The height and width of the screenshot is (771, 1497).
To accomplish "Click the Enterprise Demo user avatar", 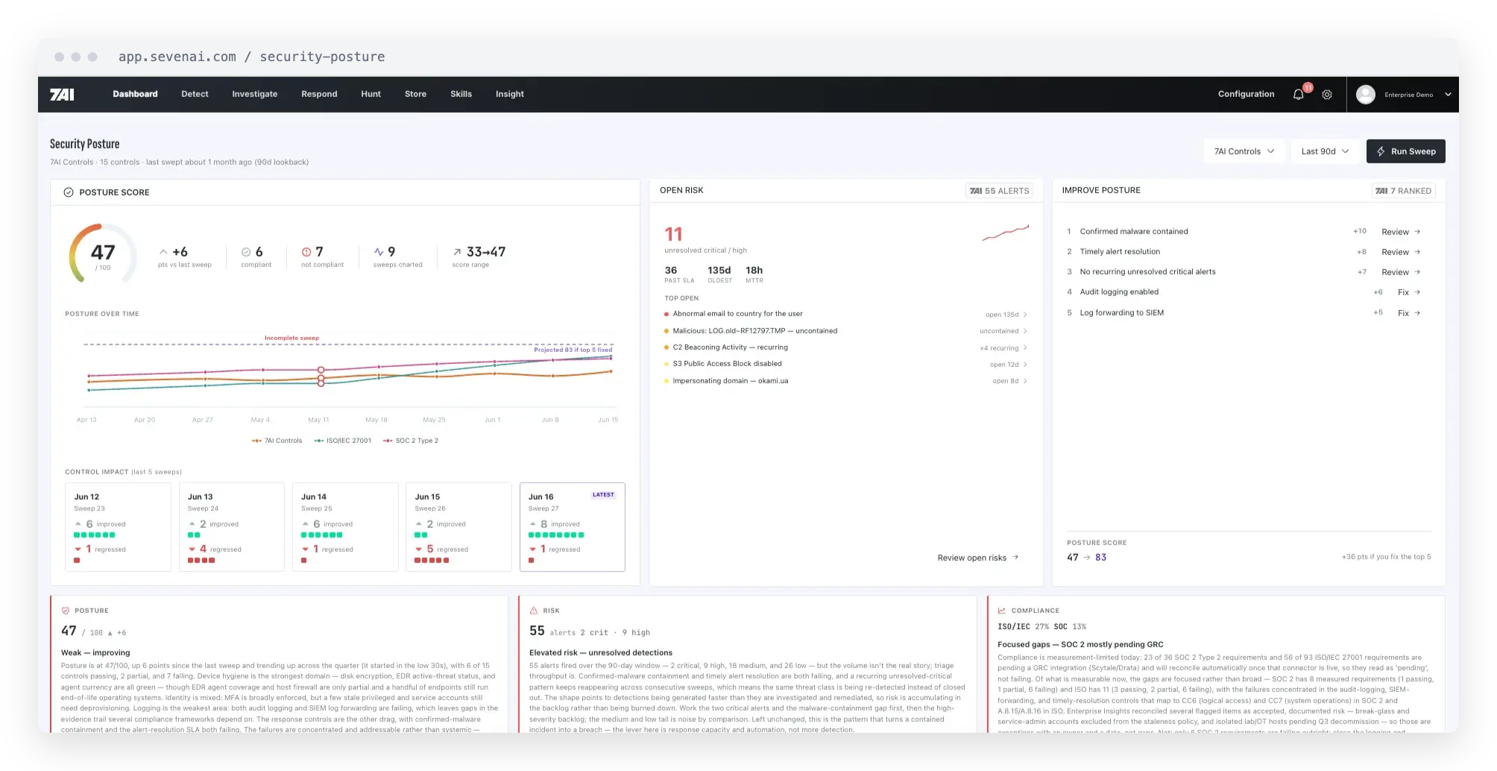I will pos(1366,95).
